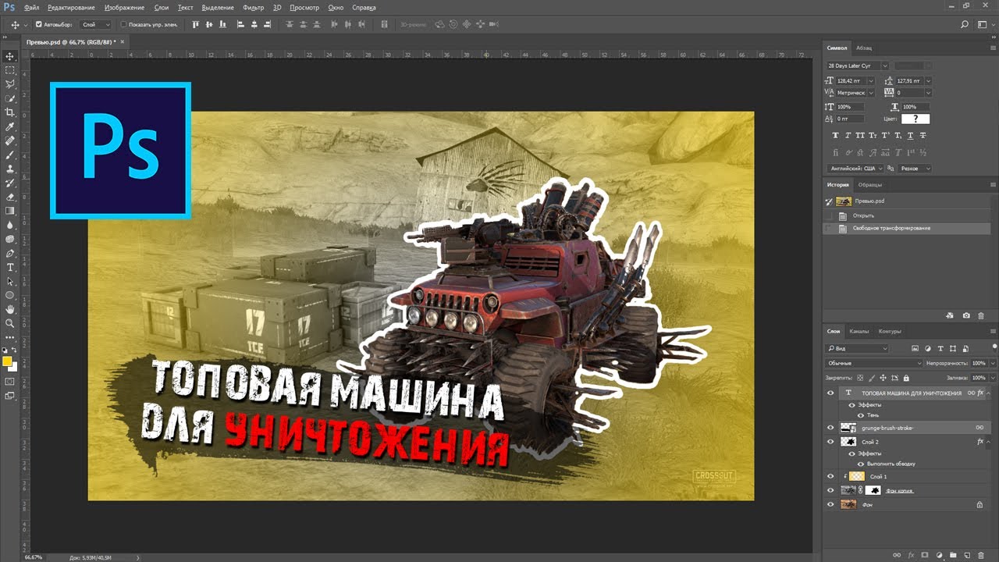Create new adjustment layer icon
The width and height of the screenshot is (999, 562).
coord(939,555)
